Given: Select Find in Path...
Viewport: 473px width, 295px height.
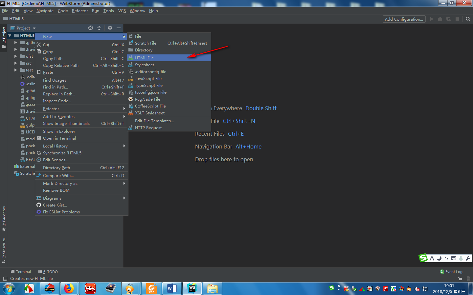Looking at the screenshot, I should 81,87.
